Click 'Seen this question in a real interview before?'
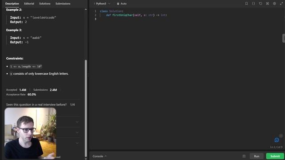The width and height of the screenshot is (285, 160). point(37,105)
